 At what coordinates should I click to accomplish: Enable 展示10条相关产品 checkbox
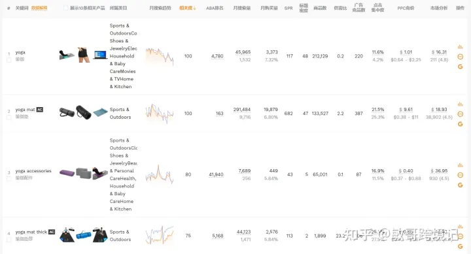click(66, 8)
